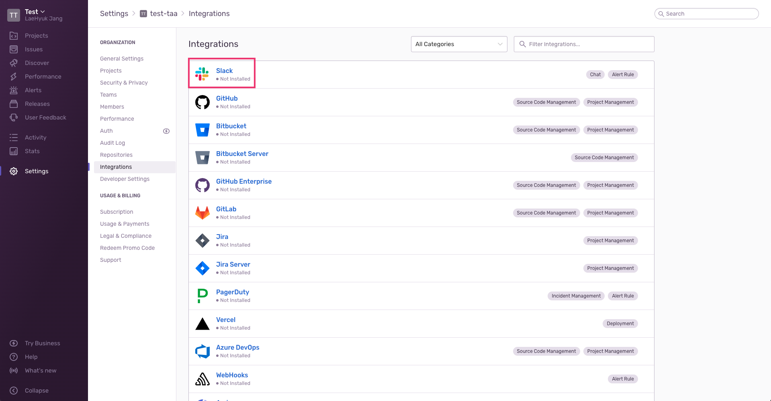Go to test-taa breadcrumb
This screenshot has height=401, width=771.
(x=159, y=14)
